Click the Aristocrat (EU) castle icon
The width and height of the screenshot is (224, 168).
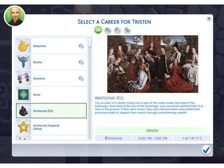[24, 111]
